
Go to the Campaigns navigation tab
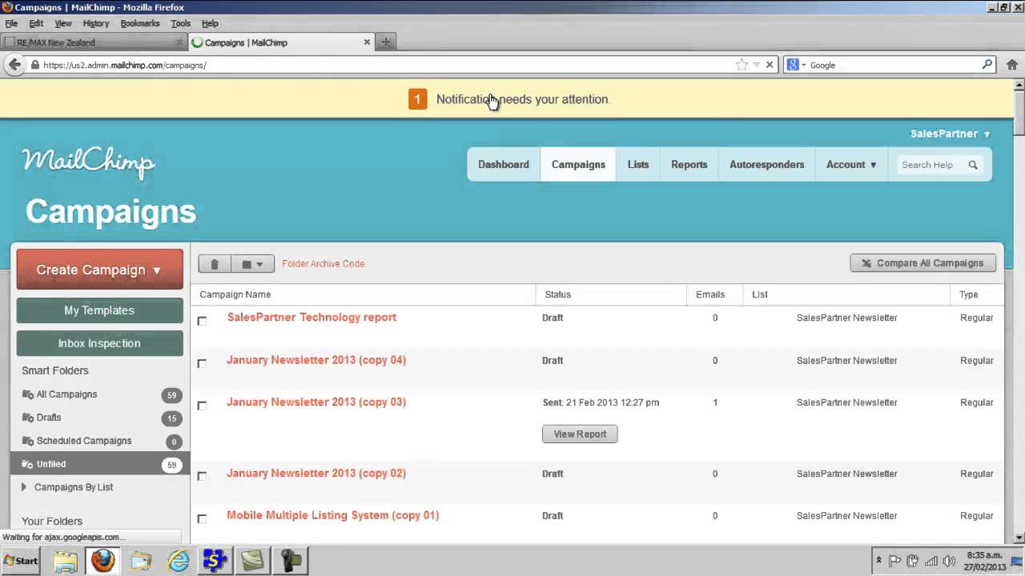click(578, 165)
